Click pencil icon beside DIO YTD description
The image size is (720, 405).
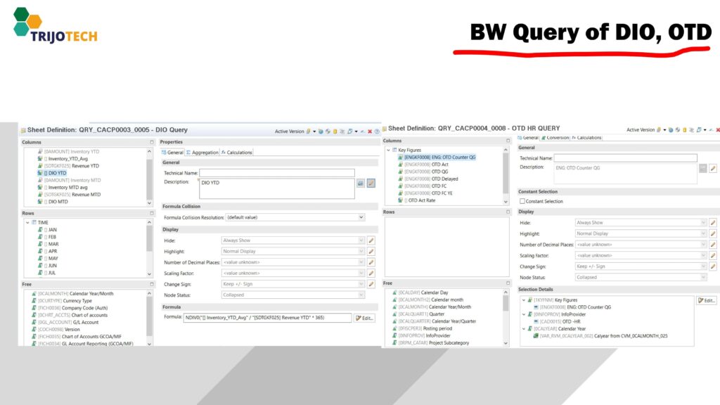371,183
